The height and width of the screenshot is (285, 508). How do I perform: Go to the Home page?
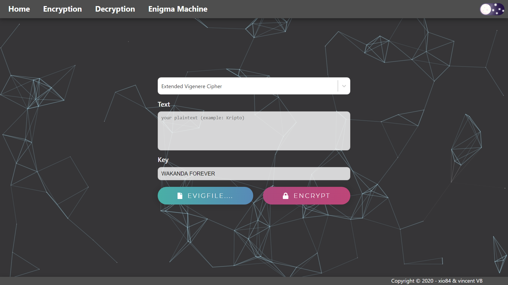pyautogui.click(x=19, y=9)
